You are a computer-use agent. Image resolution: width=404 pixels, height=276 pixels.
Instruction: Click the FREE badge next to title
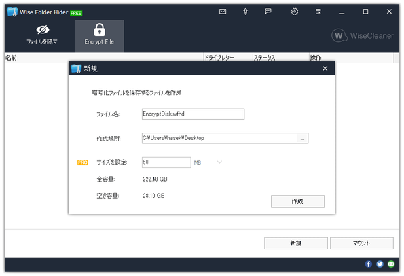tap(76, 13)
